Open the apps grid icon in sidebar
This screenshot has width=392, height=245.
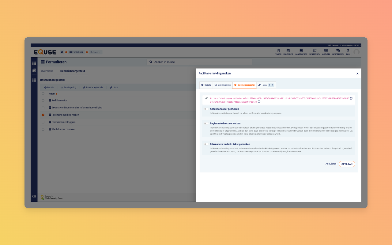click(x=34, y=63)
